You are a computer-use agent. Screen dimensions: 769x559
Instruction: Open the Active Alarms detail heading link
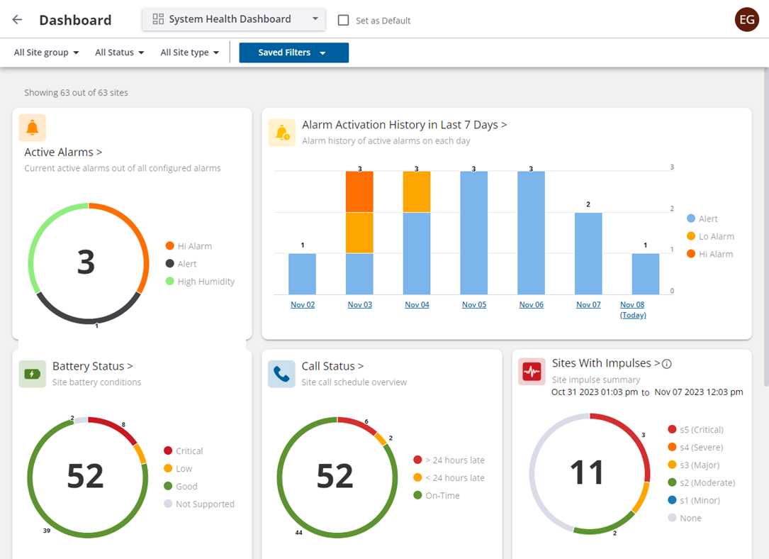[x=63, y=152]
